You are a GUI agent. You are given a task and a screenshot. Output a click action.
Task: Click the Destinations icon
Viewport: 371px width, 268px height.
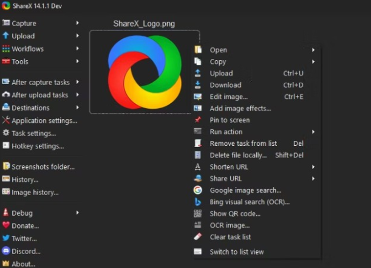6,108
